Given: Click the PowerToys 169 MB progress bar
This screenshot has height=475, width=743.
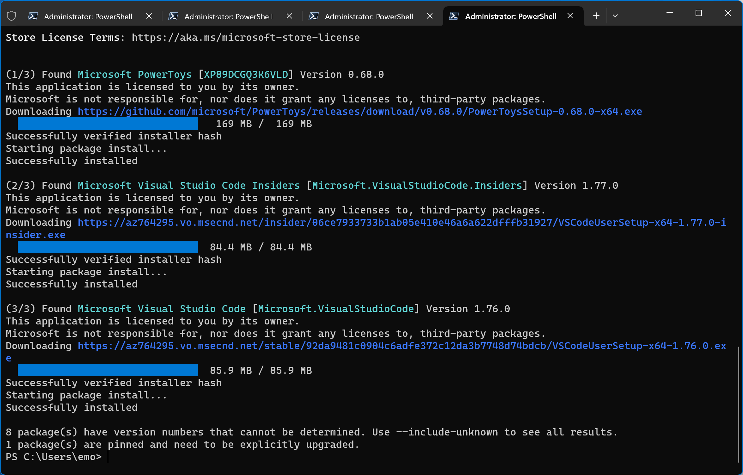Looking at the screenshot, I should (107, 124).
